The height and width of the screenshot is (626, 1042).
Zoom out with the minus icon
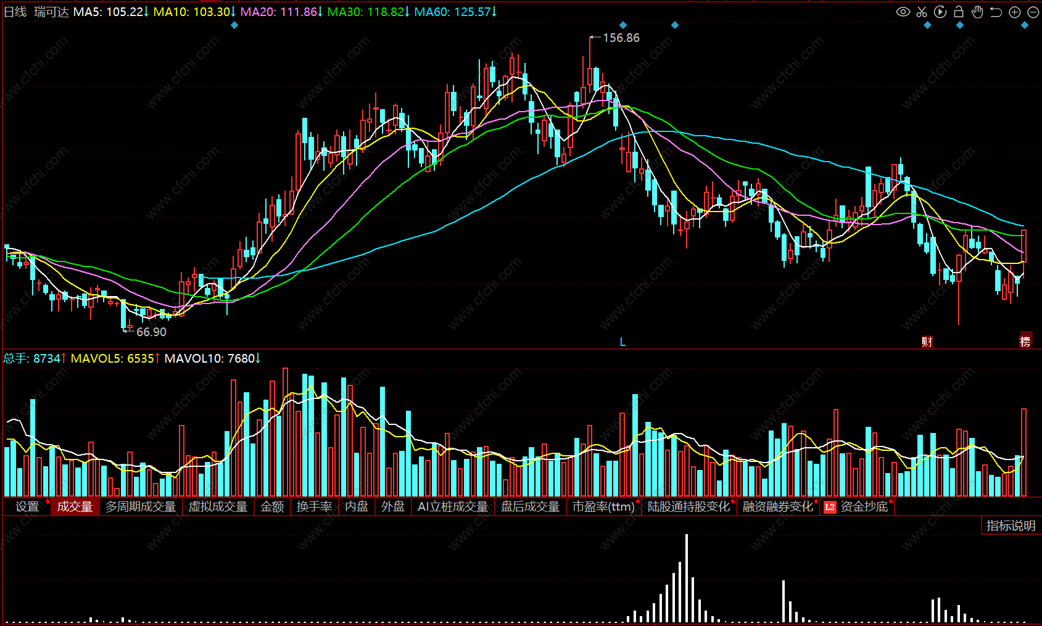[1033, 12]
